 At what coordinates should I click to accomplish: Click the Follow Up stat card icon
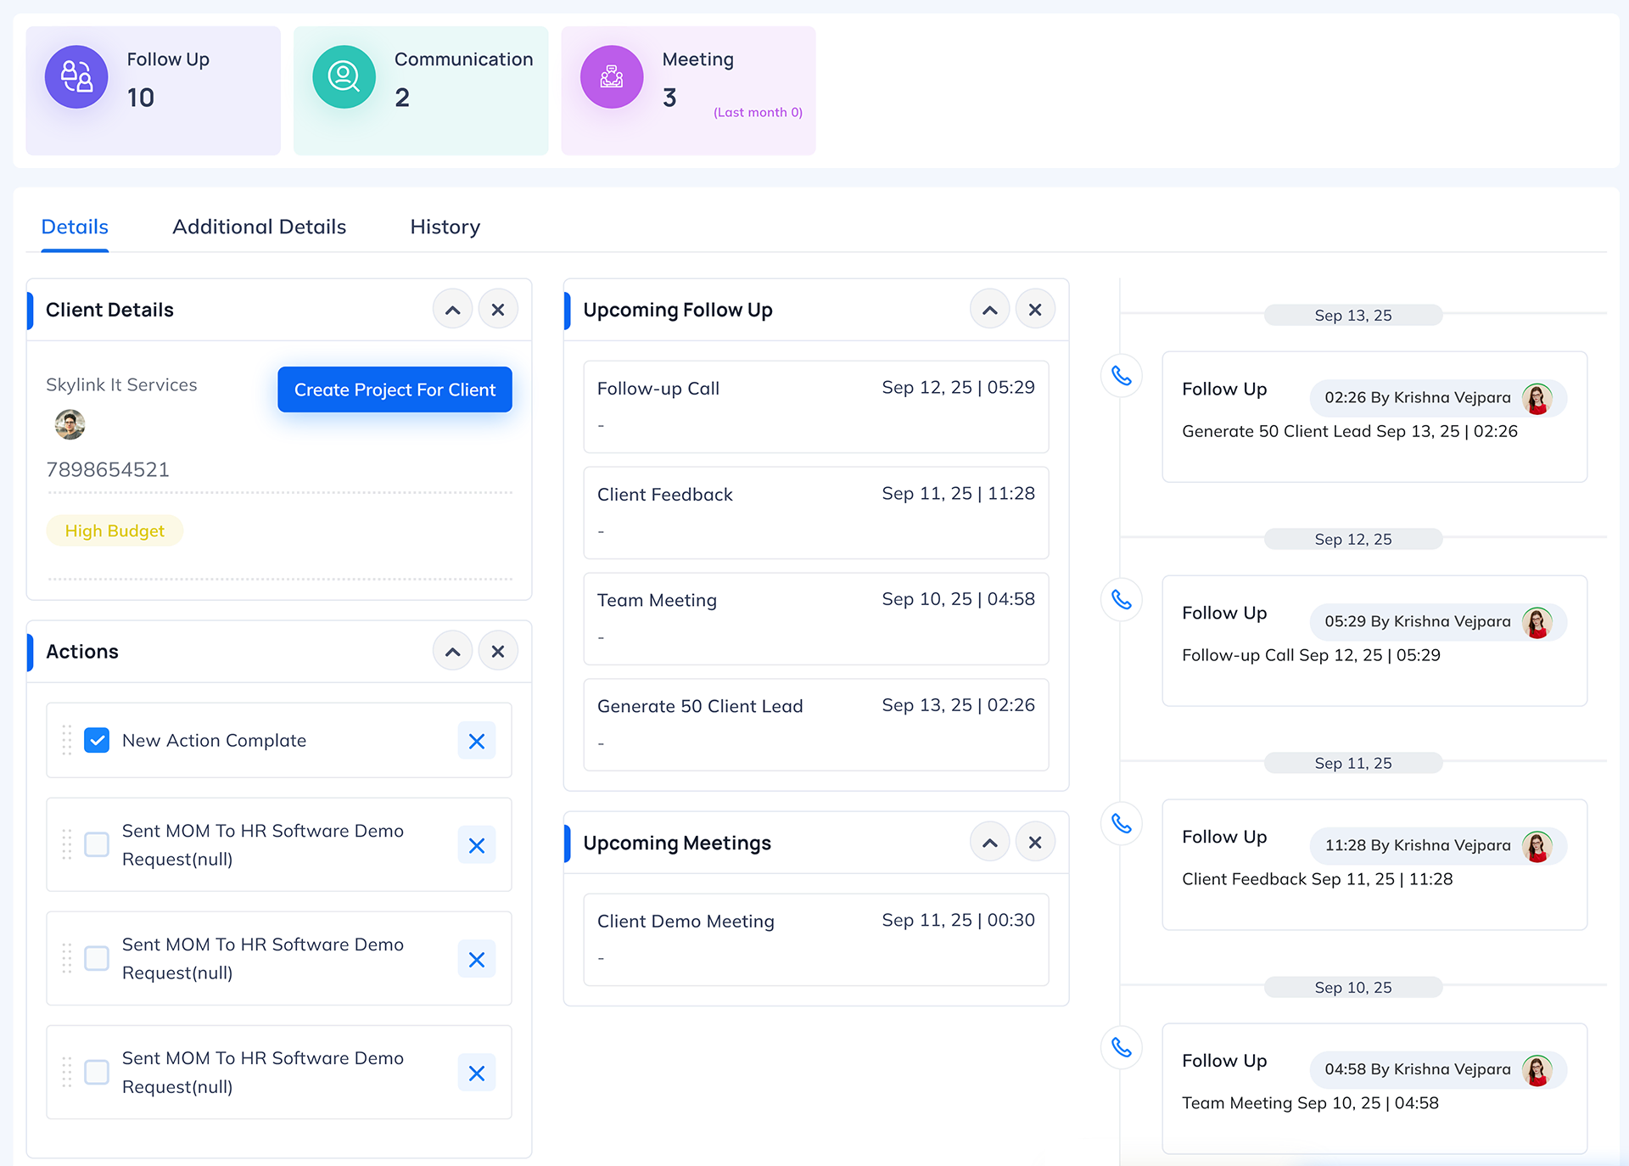[x=76, y=77]
